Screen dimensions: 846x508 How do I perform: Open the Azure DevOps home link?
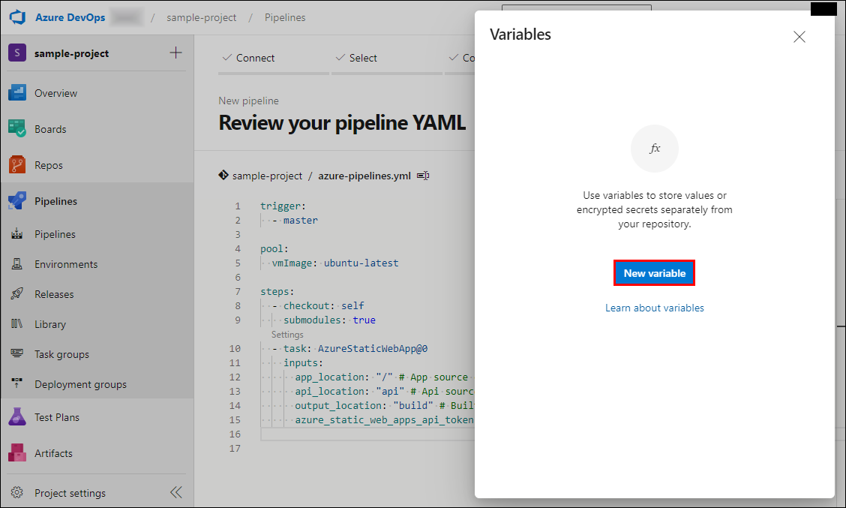click(70, 17)
